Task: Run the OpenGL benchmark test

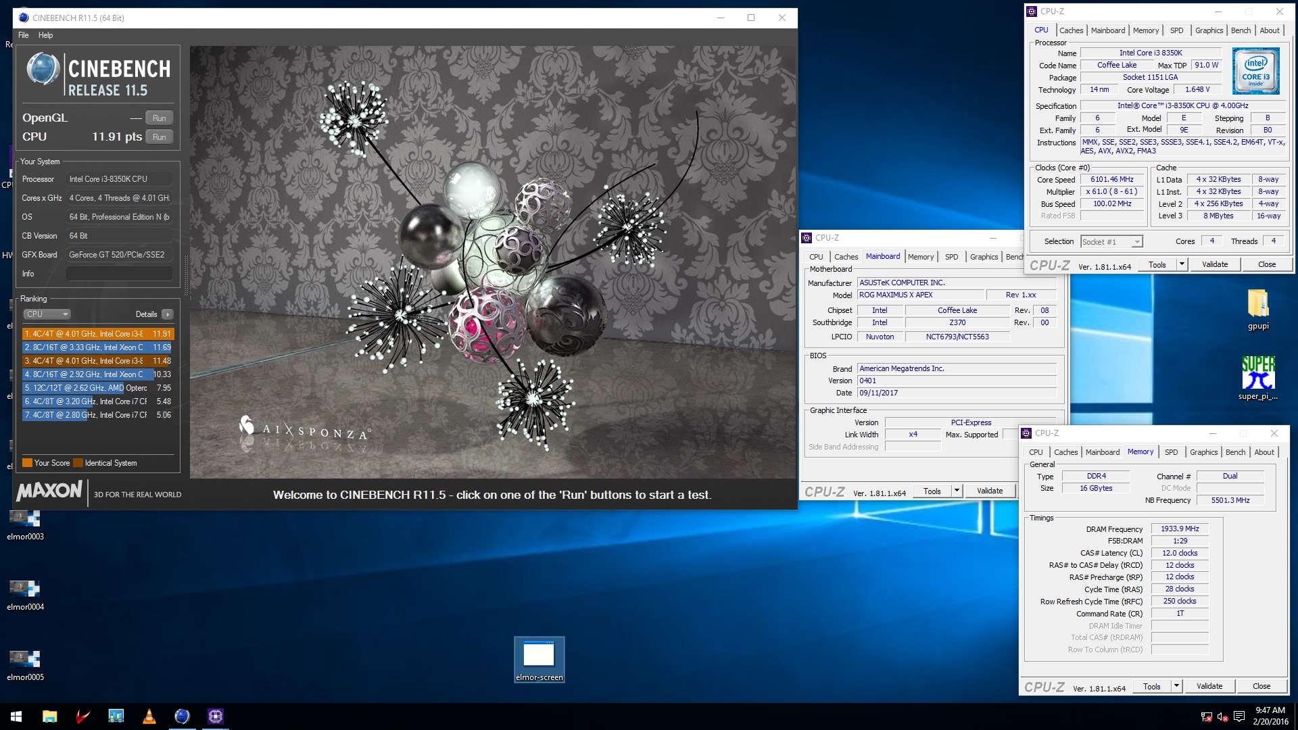Action: 159,118
